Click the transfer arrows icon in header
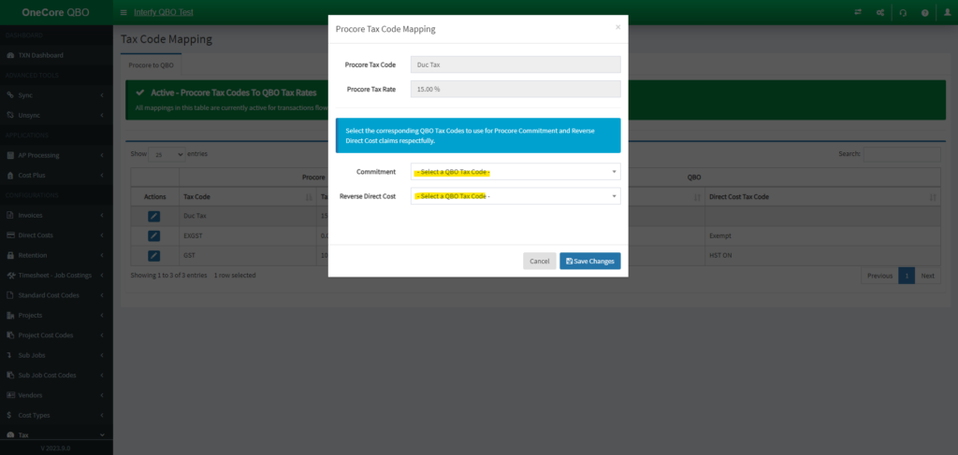The height and width of the screenshot is (455, 958). pos(858,12)
